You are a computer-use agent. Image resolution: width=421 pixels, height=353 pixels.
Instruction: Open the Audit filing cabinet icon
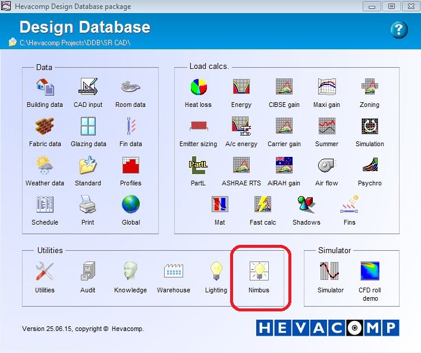tap(88, 271)
